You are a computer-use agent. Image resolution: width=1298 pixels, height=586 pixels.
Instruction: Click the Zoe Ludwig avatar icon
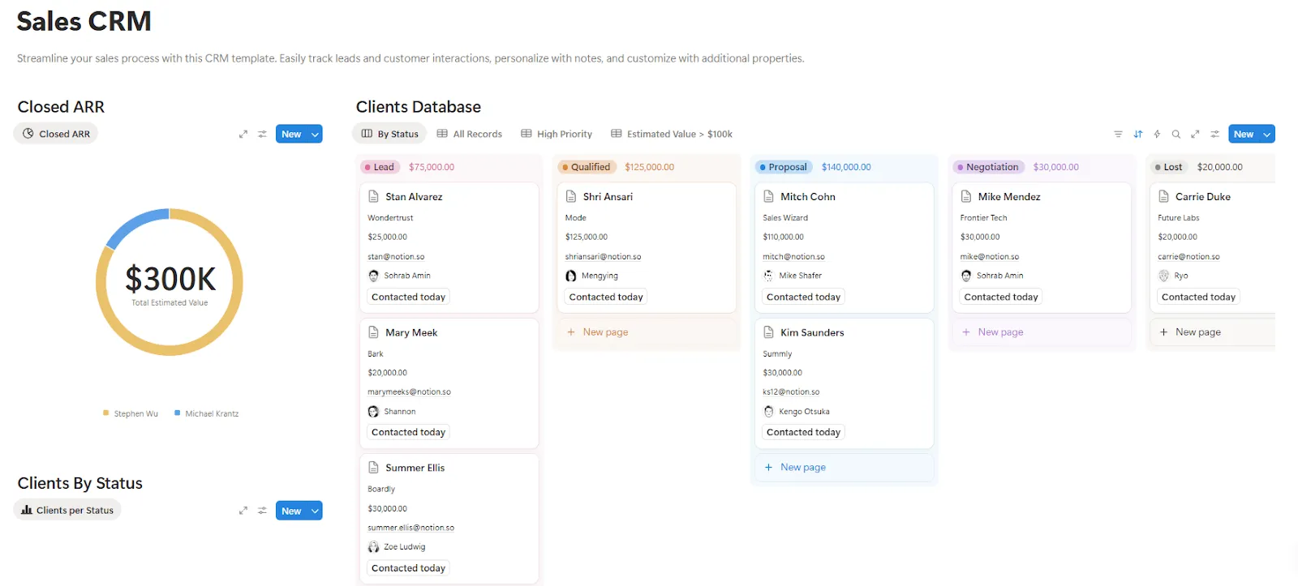374,547
